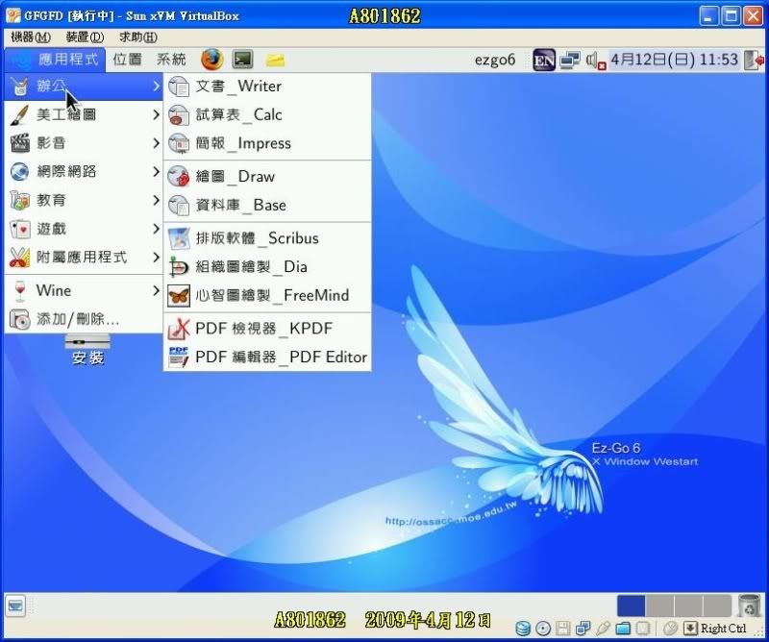Image resolution: width=769 pixels, height=642 pixels.
Task: Click the date and time clock
Action: click(x=675, y=60)
